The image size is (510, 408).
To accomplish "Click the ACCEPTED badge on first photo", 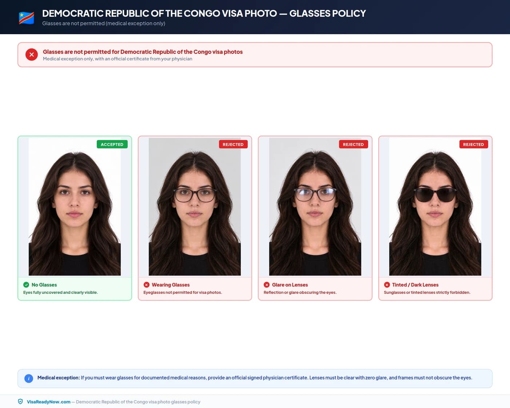I will (x=112, y=144).
